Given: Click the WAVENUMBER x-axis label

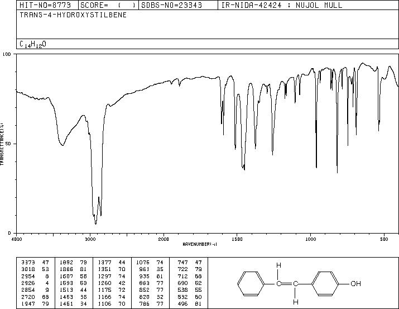Looking at the screenshot, I should (200, 244).
